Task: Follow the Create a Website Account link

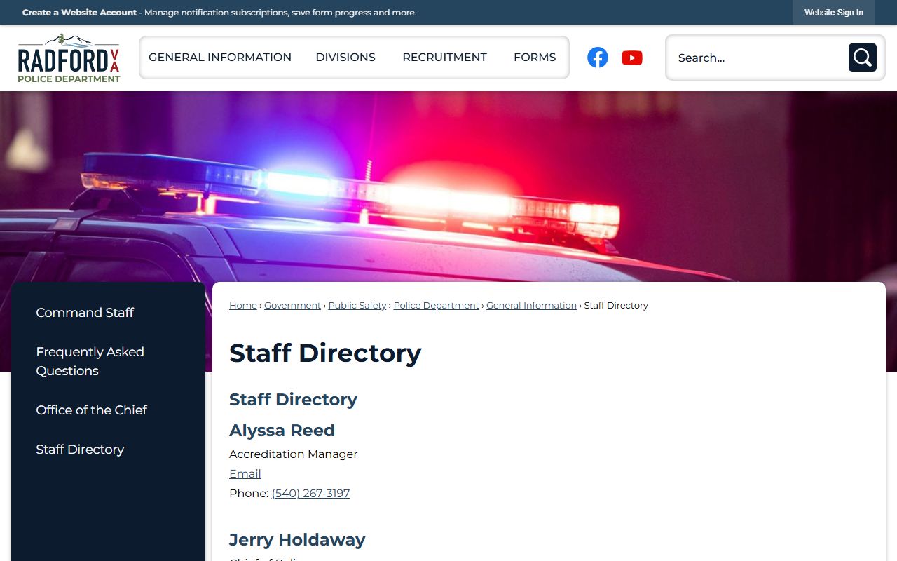Action: click(x=79, y=13)
